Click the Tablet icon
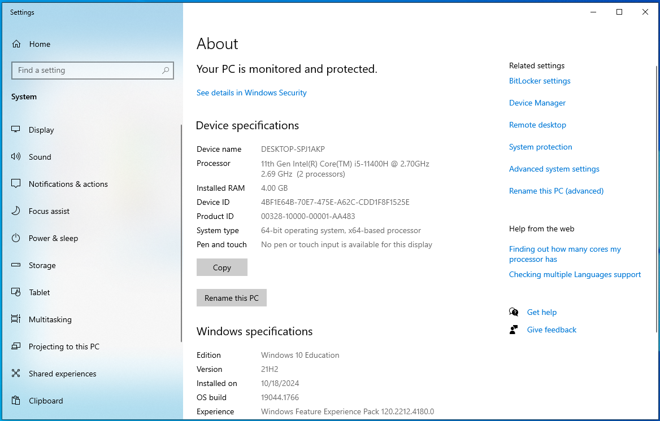This screenshot has width=660, height=421. point(16,292)
